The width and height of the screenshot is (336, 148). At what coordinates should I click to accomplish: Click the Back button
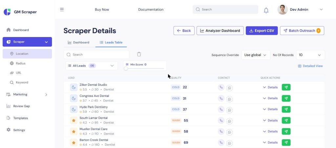(184, 30)
